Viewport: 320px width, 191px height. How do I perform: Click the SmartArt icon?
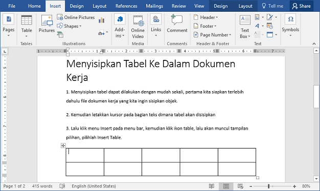click(x=60, y=34)
